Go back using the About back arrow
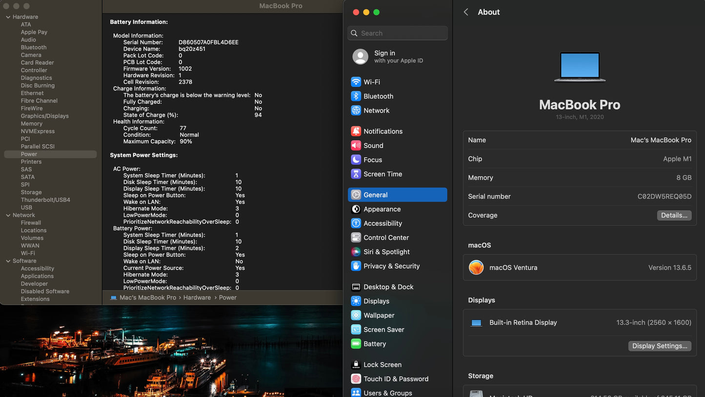This screenshot has width=705, height=397. pos(466,12)
